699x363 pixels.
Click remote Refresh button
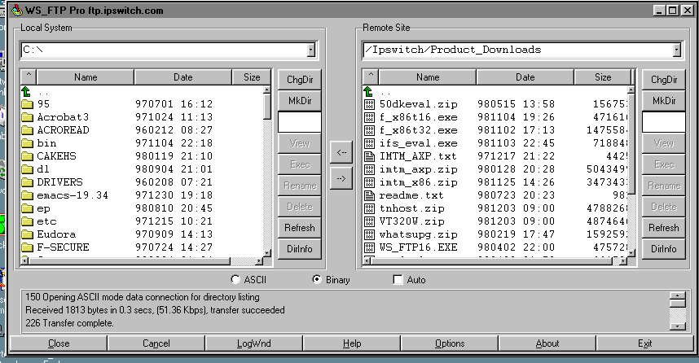pos(664,228)
